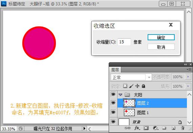This screenshot has height=133, width=193.
Task: Open the fx layer style menu
Action: [137, 128]
